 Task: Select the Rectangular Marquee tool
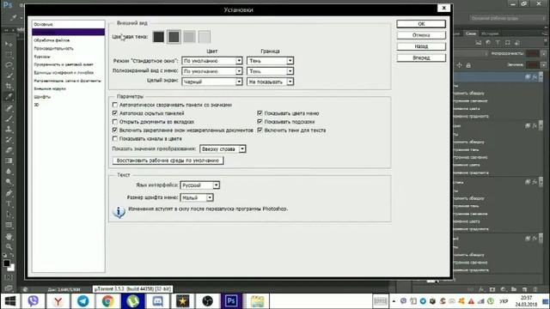coord(9,54)
